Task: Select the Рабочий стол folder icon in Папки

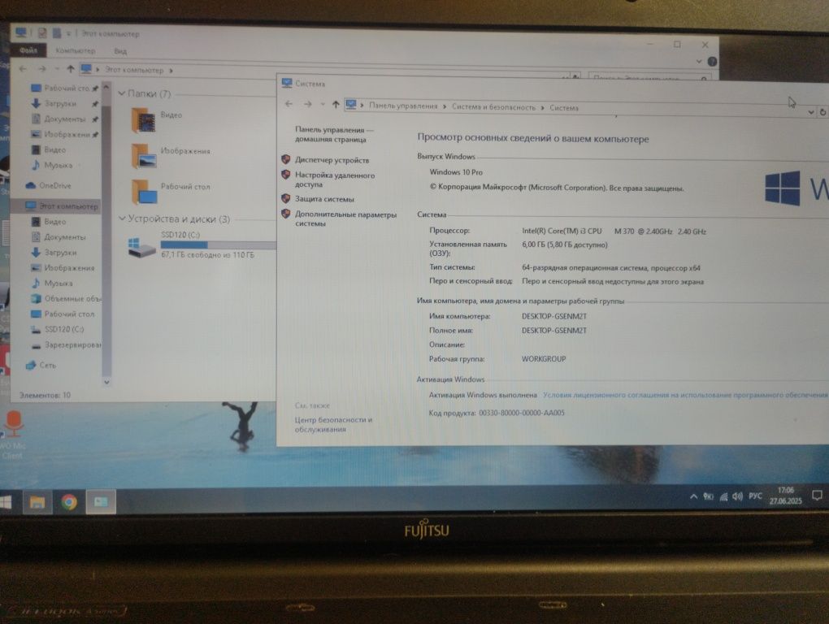Action: (x=145, y=192)
